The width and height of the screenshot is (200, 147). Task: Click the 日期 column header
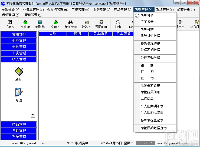(x=53, y=34)
